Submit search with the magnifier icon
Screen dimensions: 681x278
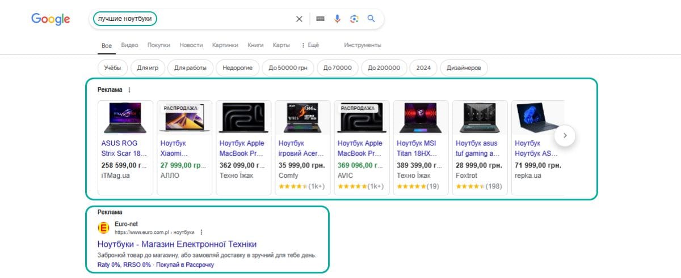(372, 19)
